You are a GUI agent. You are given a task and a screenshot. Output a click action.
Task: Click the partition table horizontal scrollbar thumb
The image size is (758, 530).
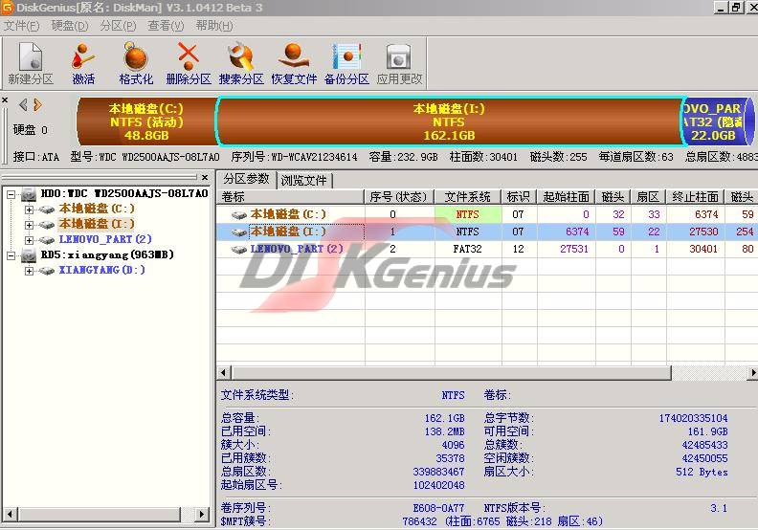[x=452, y=372]
